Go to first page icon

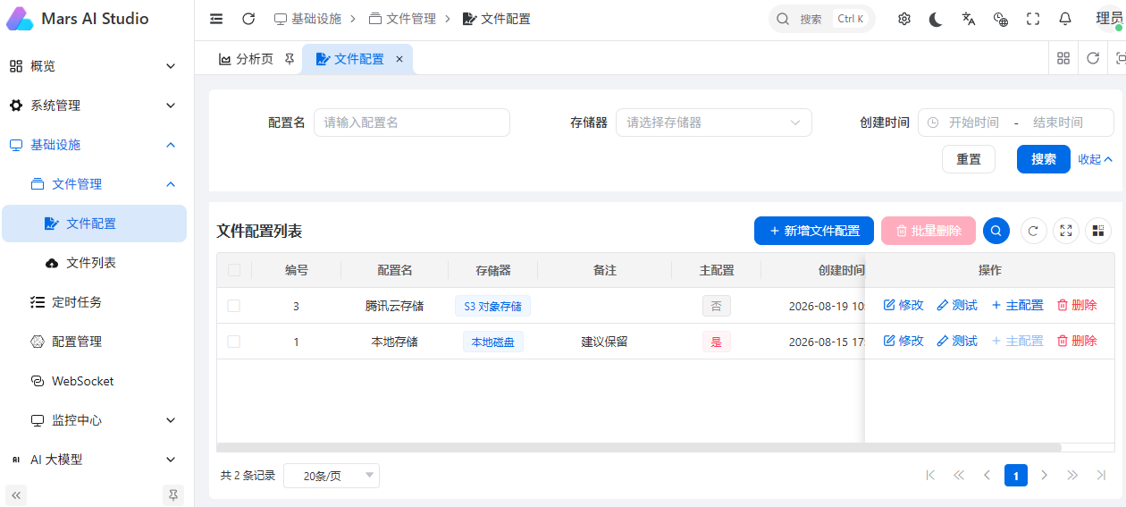point(930,476)
